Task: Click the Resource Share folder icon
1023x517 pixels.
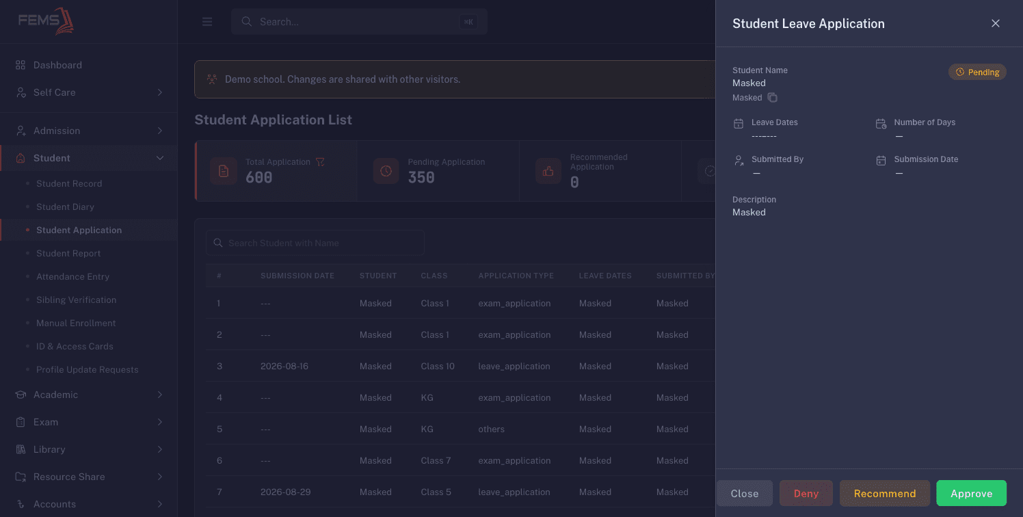Action: [x=21, y=477]
